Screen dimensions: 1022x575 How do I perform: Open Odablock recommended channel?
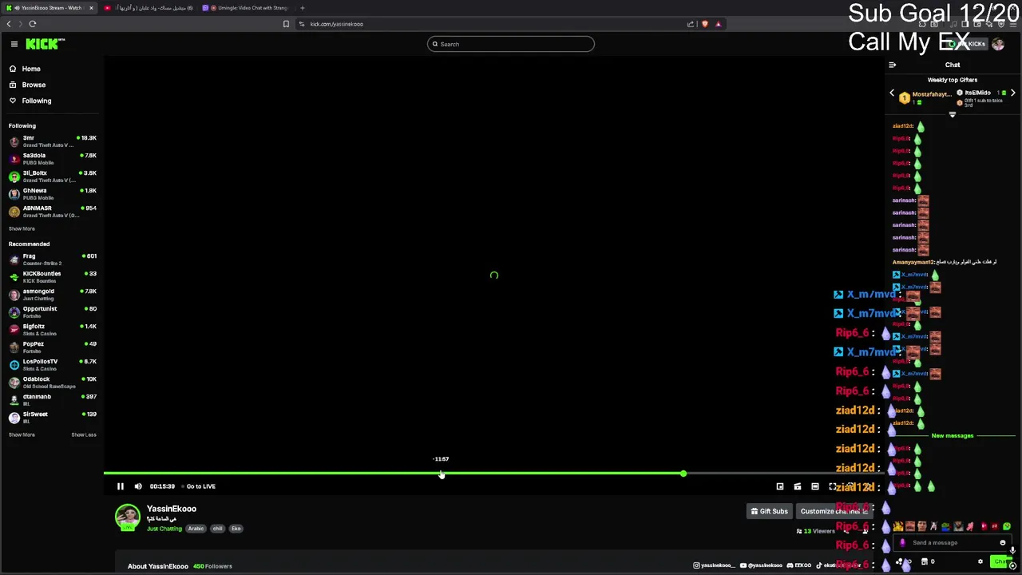[x=52, y=383]
